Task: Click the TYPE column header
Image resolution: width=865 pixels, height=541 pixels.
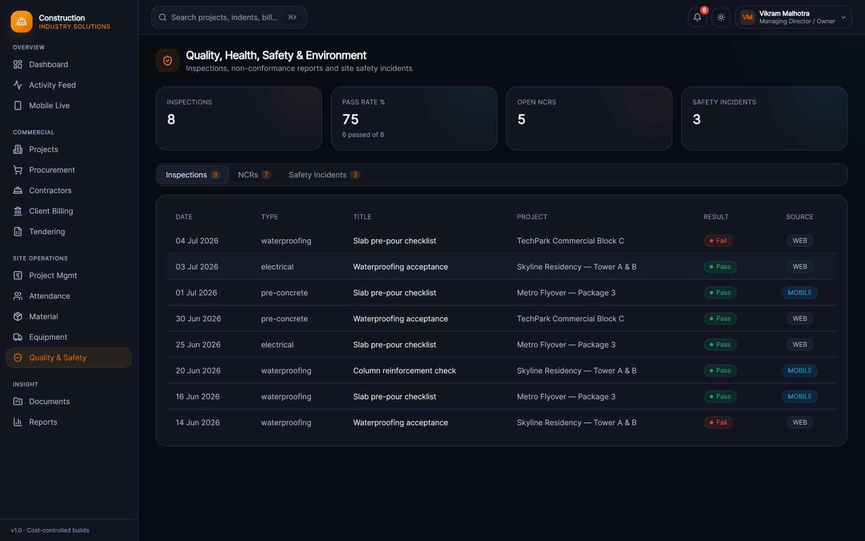Action: [269, 217]
